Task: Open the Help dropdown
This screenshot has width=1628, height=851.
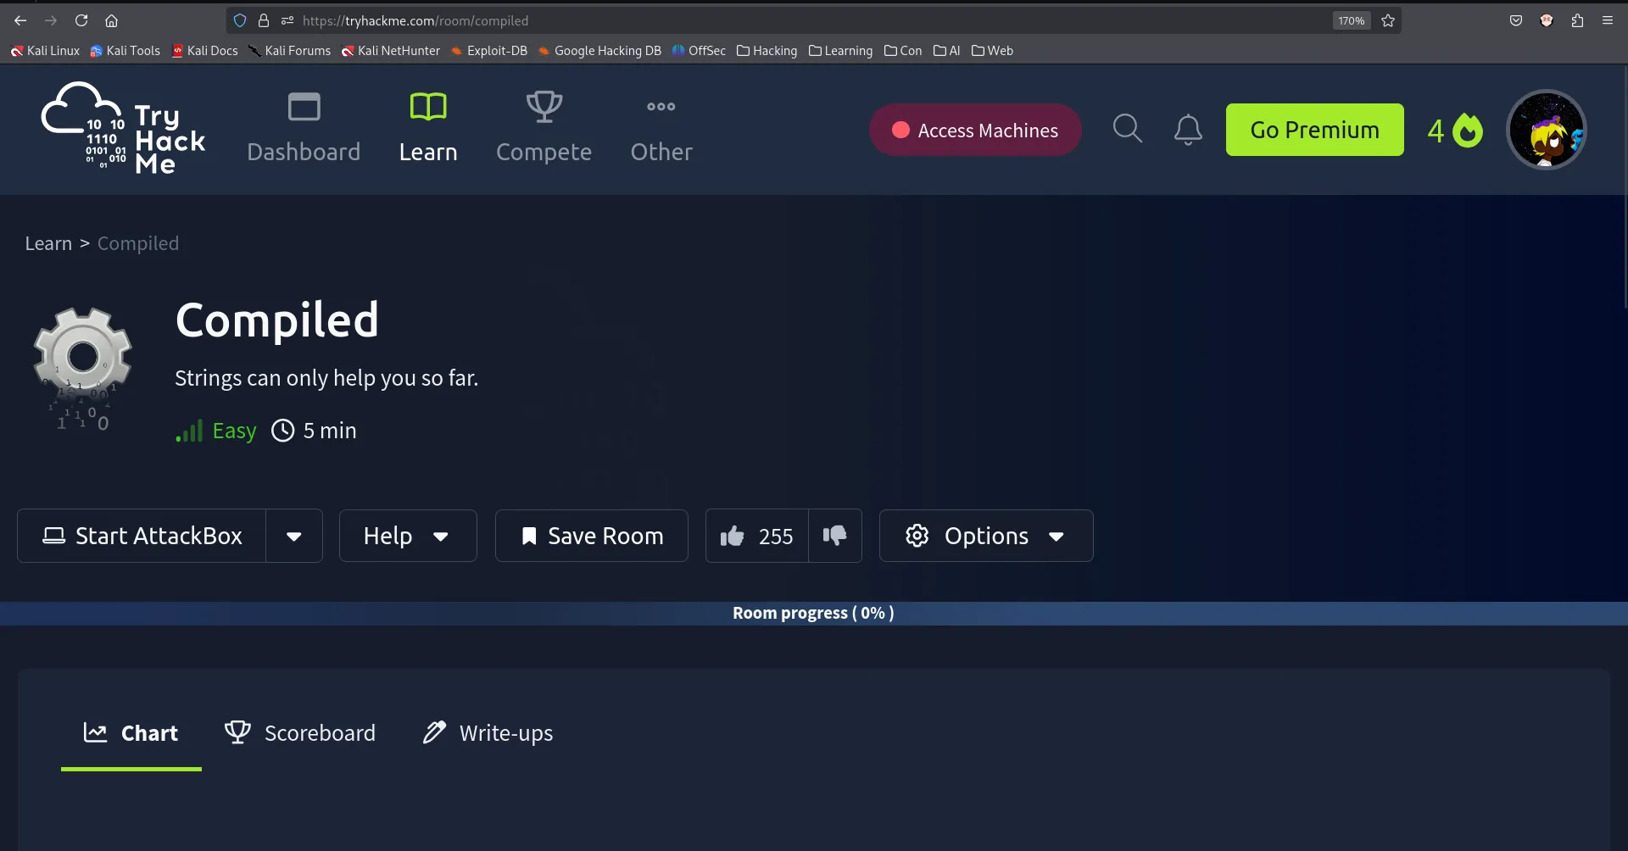Action: 407,536
